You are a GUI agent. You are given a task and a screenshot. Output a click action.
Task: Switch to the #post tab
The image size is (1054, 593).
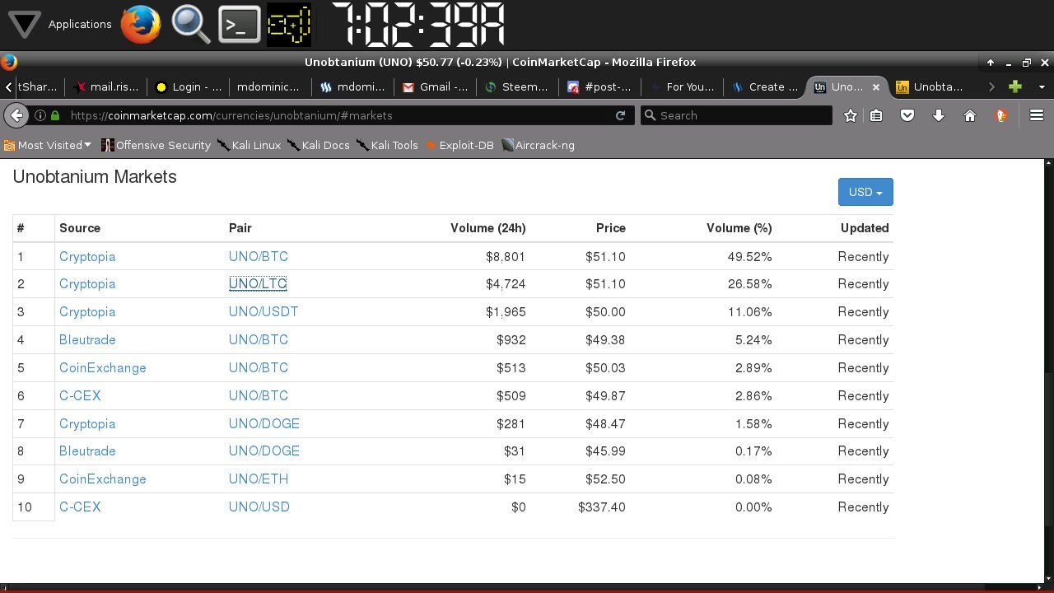pos(599,86)
